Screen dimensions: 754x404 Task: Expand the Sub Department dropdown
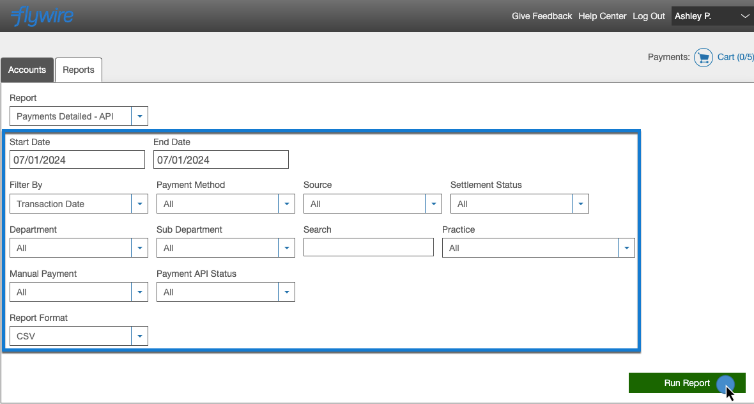pos(226,248)
